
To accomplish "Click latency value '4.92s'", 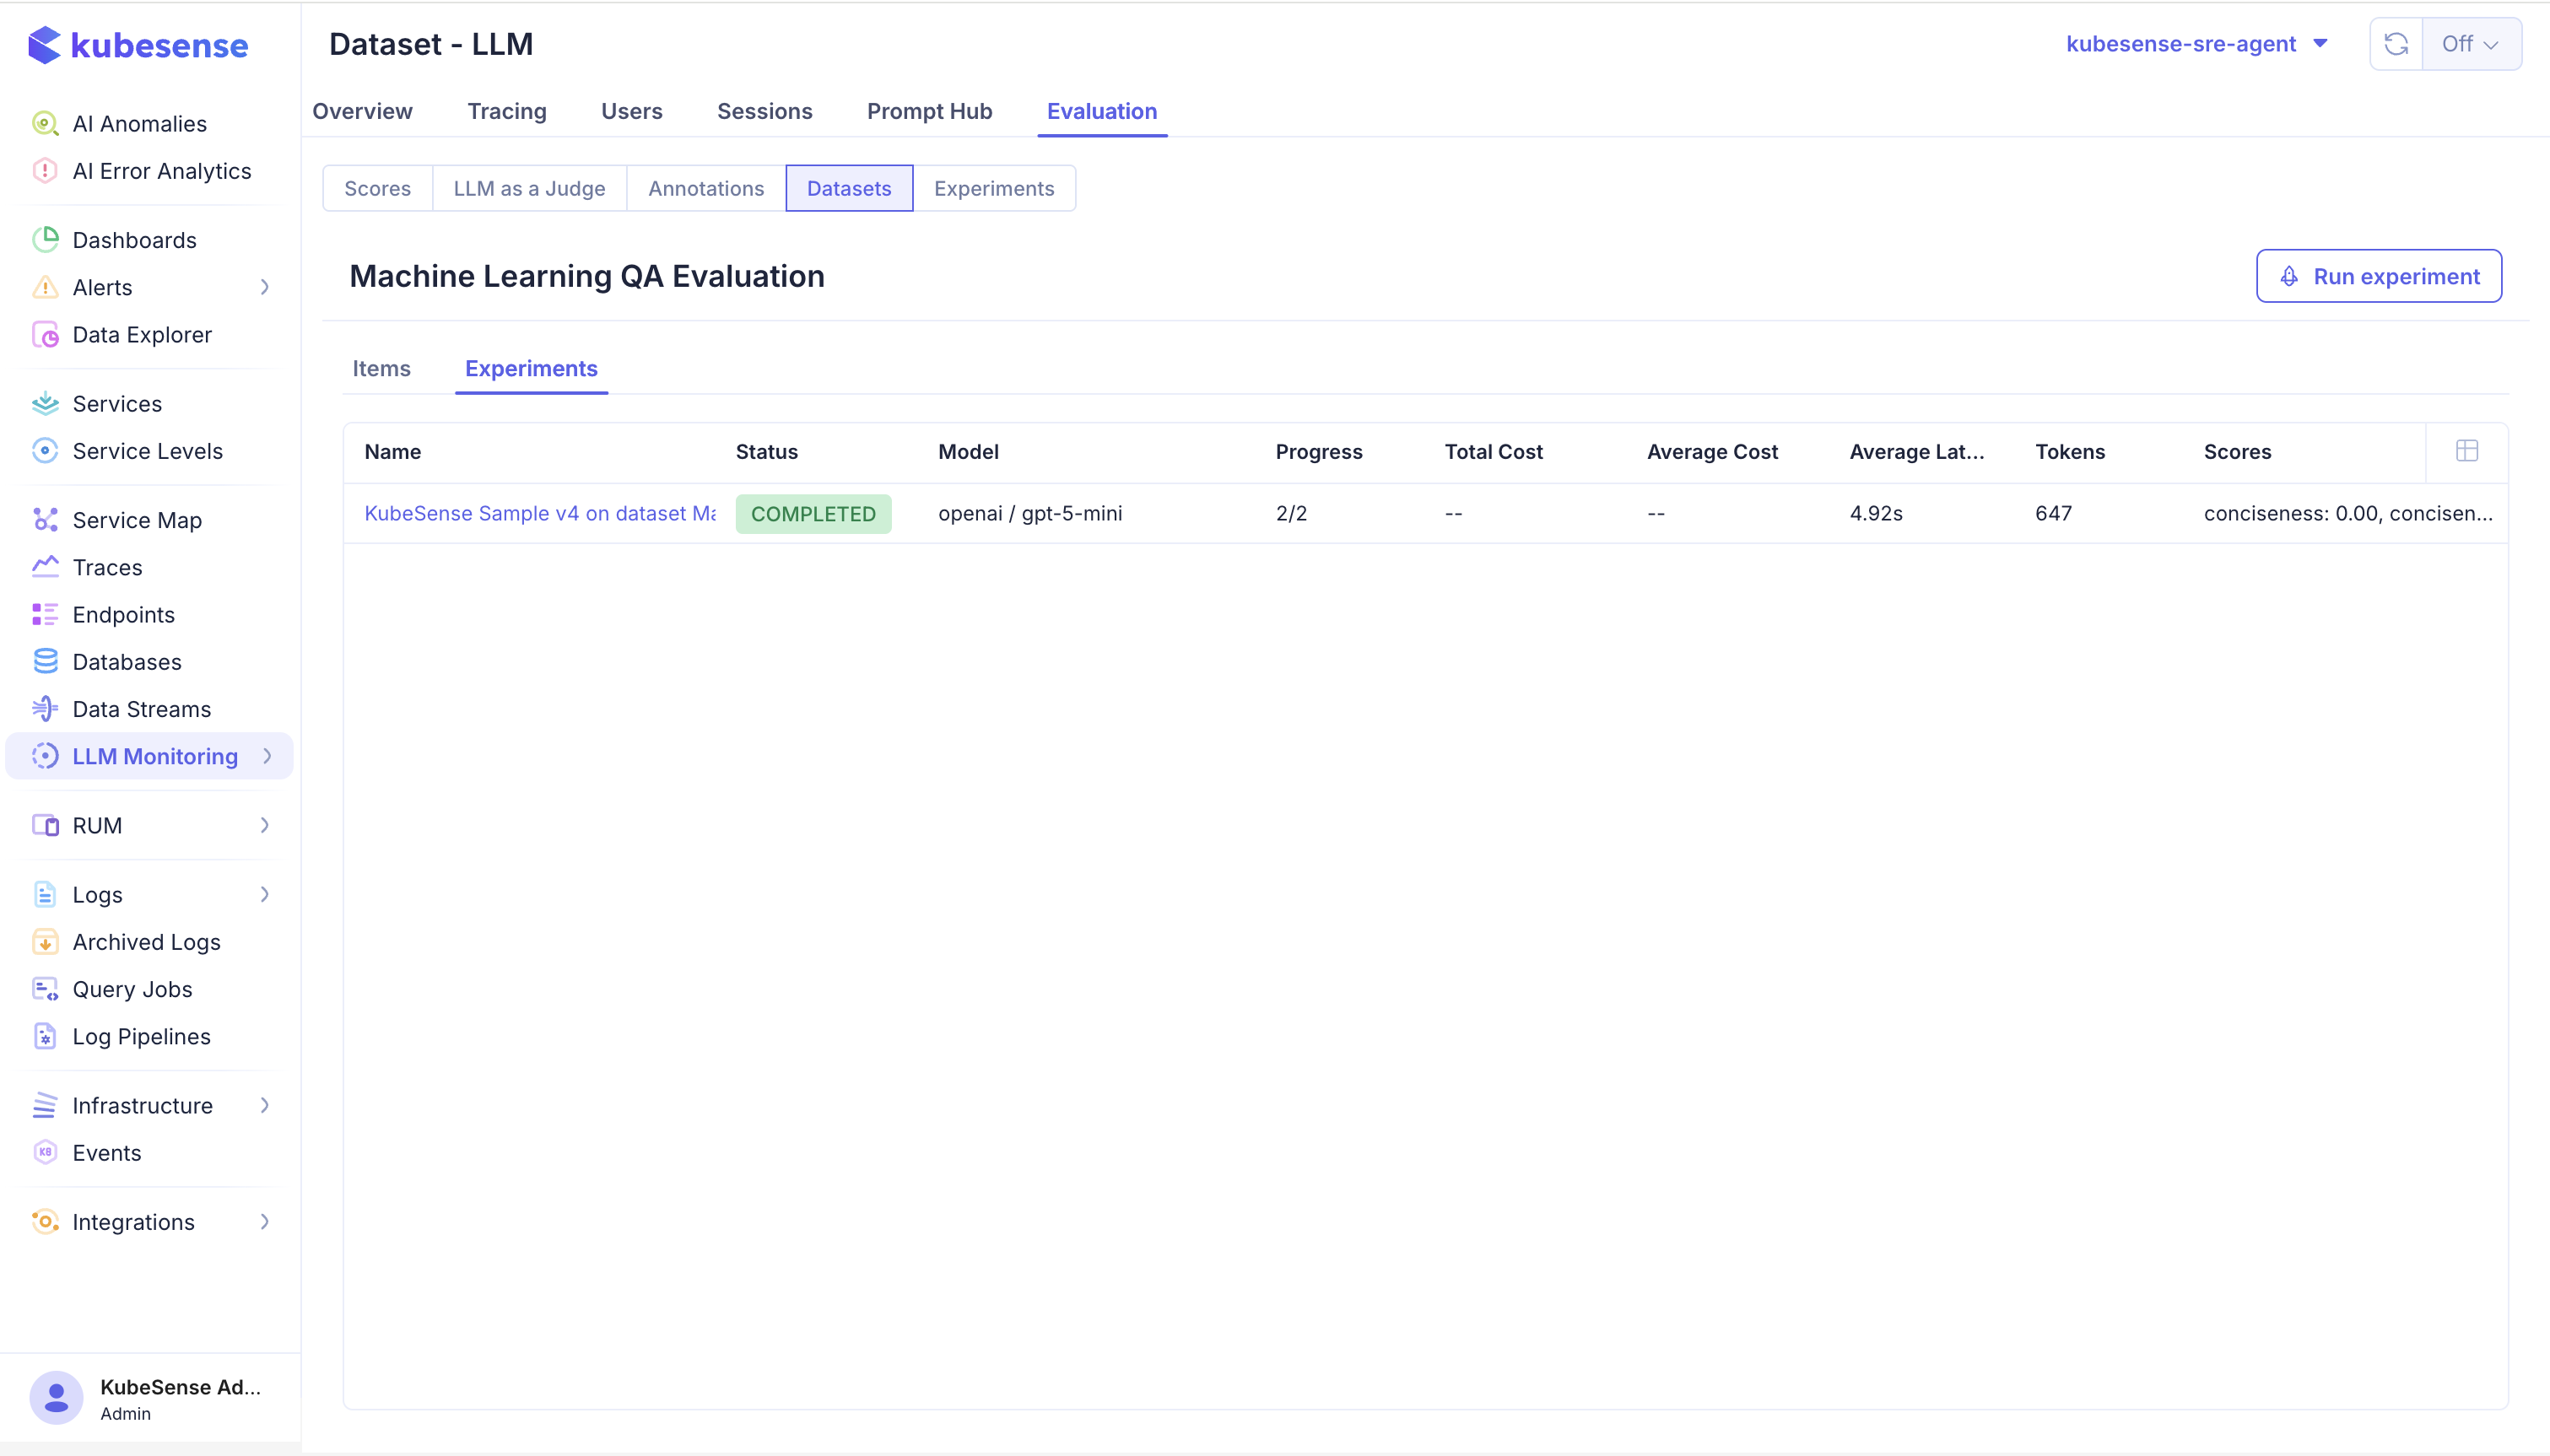I will click(1876, 513).
